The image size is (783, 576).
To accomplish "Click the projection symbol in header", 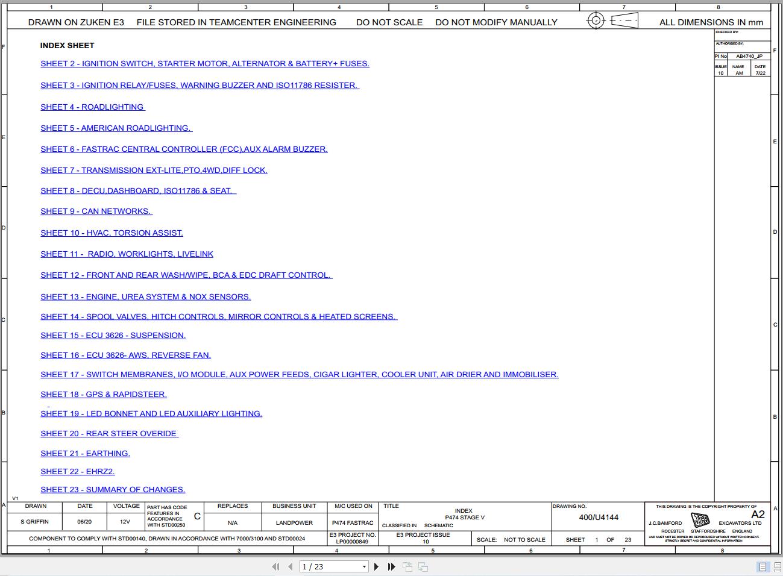I will tap(612, 20).
